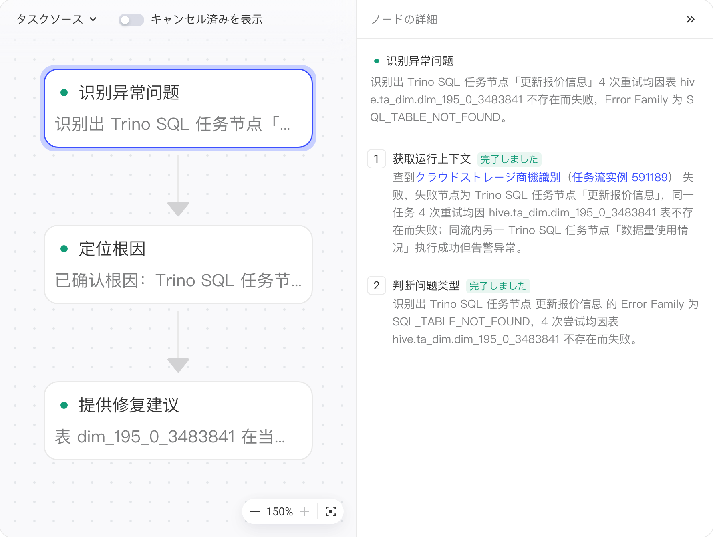Open the タスクソース dropdown
Viewport: 713px width, 537px height.
[x=56, y=19]
